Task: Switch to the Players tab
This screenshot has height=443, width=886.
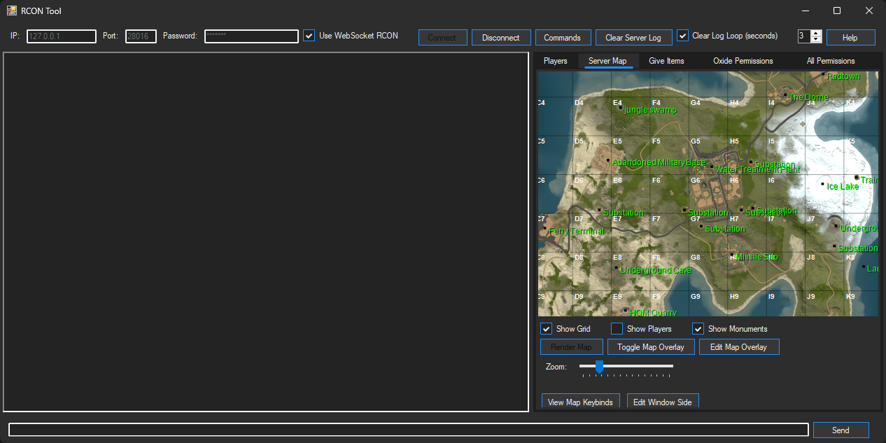Action: (x=556, y=61)
